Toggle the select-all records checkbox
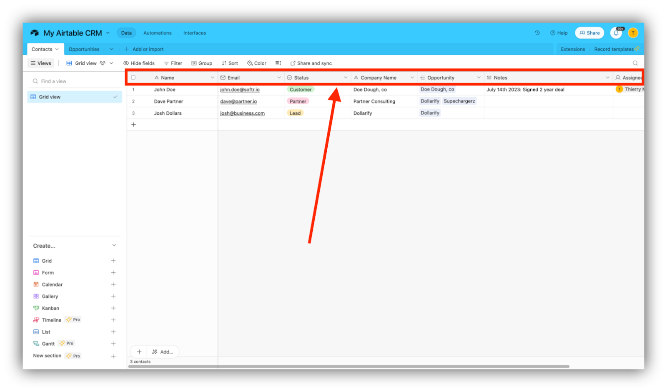The width and height of the screenshot is (667, 392). click(x=133, y=78)
